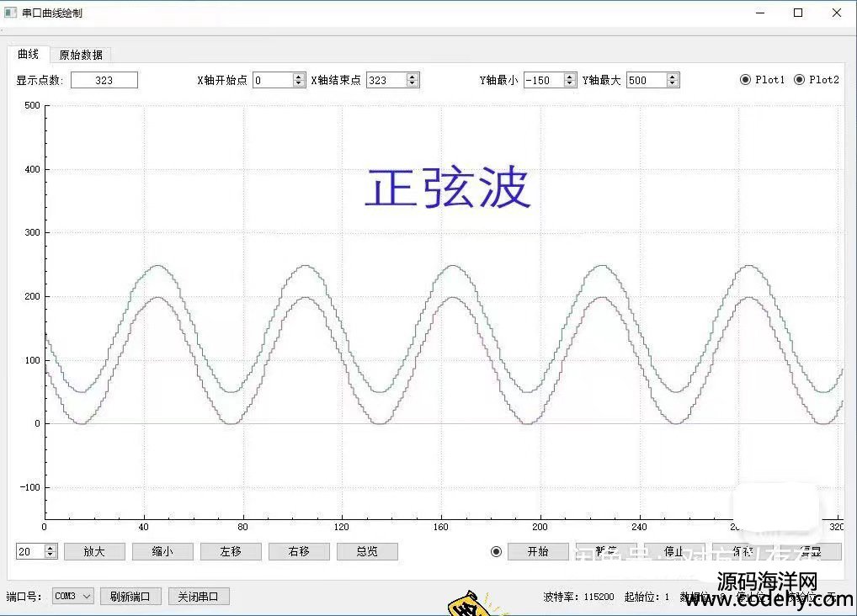Decrease Y轴最小 with the down arrow
The height and width of the screenshot is (616, 857).
570,84
